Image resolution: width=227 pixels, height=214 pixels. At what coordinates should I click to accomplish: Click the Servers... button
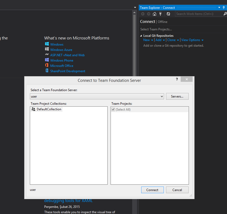point(177,96)
